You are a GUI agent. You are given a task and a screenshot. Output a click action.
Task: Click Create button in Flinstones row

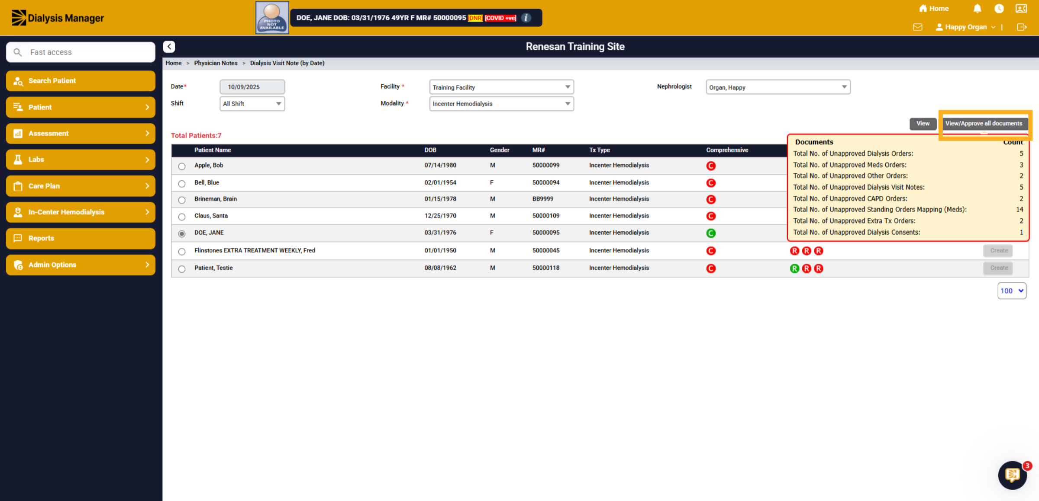[x=999, y=251]
